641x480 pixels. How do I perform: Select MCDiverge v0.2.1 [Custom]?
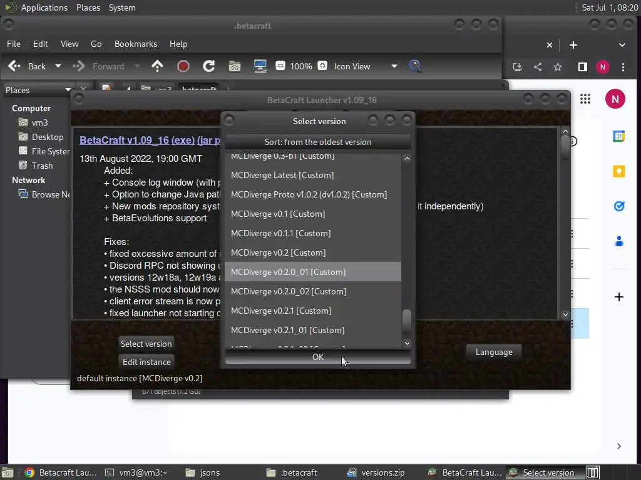tap(313, 311)
